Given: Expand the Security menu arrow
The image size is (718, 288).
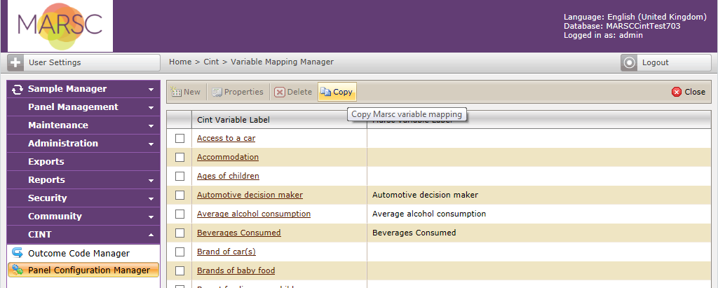Looking at the screenshot, I should 151,199.
